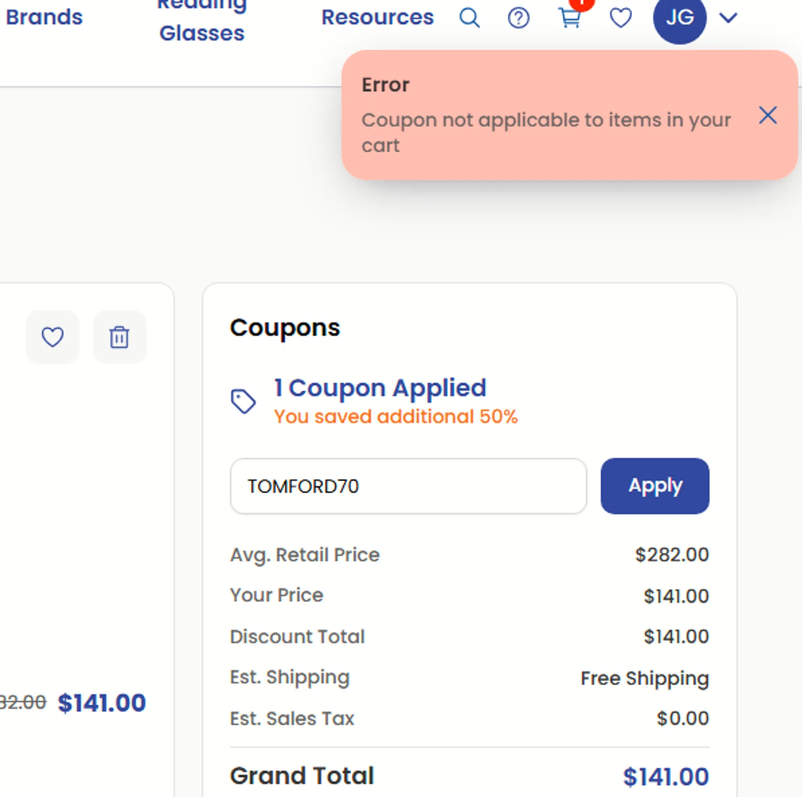The width and height of the screenshot is (802, 797).
Task: Open the search icon in header
Action: coord(469,18)
